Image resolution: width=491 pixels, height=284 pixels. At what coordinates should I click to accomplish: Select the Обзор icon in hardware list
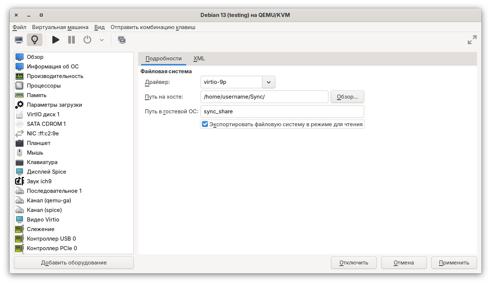pos(20,57)
